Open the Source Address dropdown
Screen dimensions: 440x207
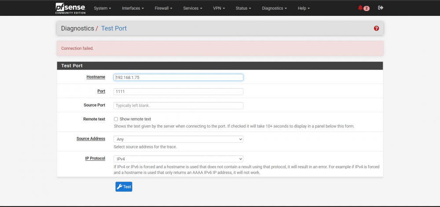pyautogui.click(x=179, y=139)
